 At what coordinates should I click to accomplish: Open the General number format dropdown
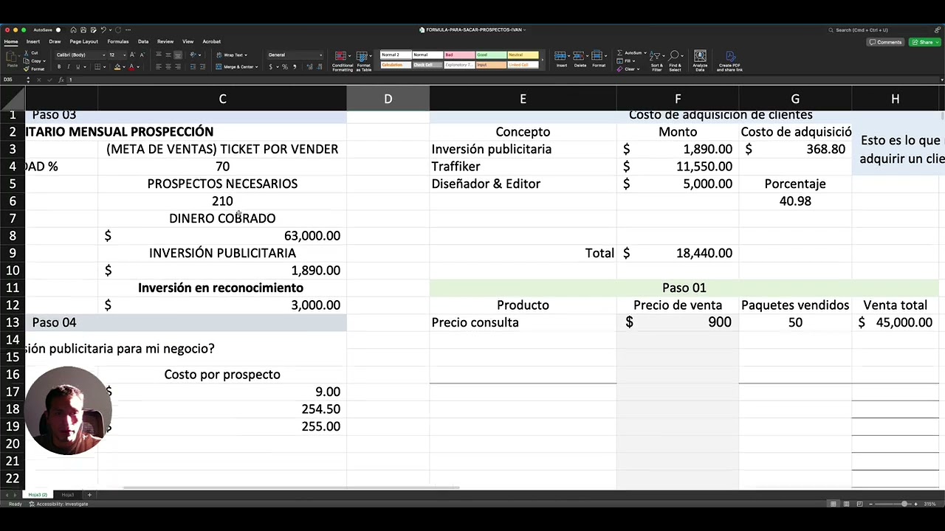click(x=295, y=55)
